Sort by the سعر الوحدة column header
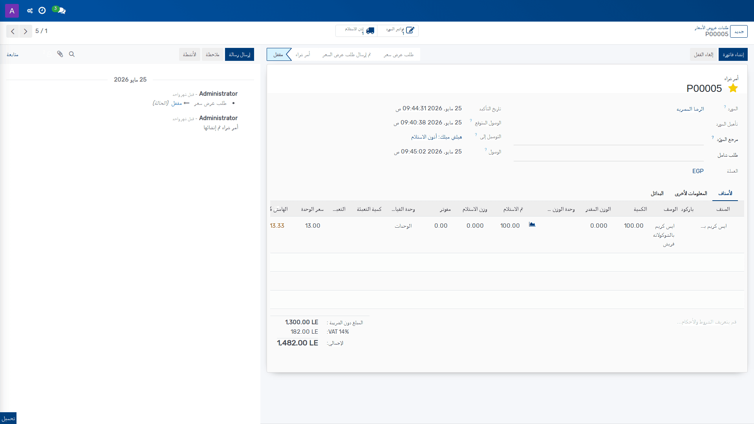754x424 pixels. coord(312,209)
